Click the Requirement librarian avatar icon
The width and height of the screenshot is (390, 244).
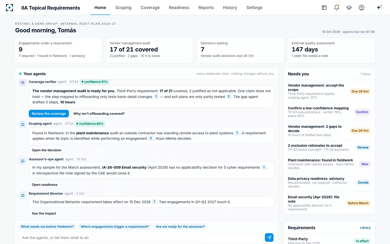click(23, 195)
